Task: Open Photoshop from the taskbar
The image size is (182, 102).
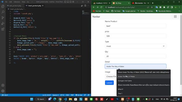Action: tap(117, 99)
